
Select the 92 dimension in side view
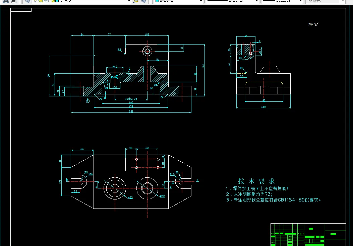(x=264, y=100)
